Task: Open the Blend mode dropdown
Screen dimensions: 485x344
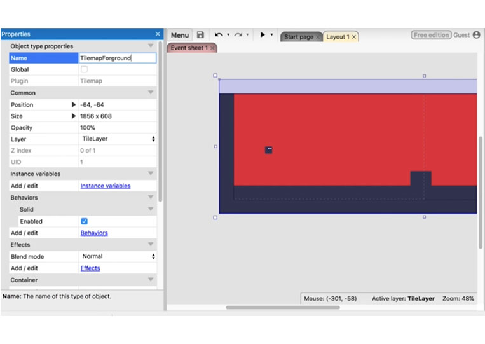Action: tap(118, 256)
